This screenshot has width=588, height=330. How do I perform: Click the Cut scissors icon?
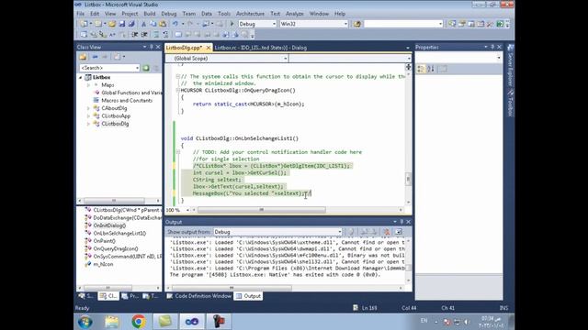click(x=143, y=24)
